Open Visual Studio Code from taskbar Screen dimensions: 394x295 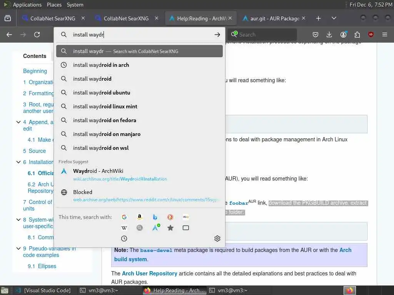click(43, 290)
